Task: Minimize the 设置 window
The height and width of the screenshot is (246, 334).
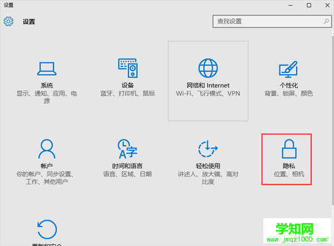Action: coord(291,6)
